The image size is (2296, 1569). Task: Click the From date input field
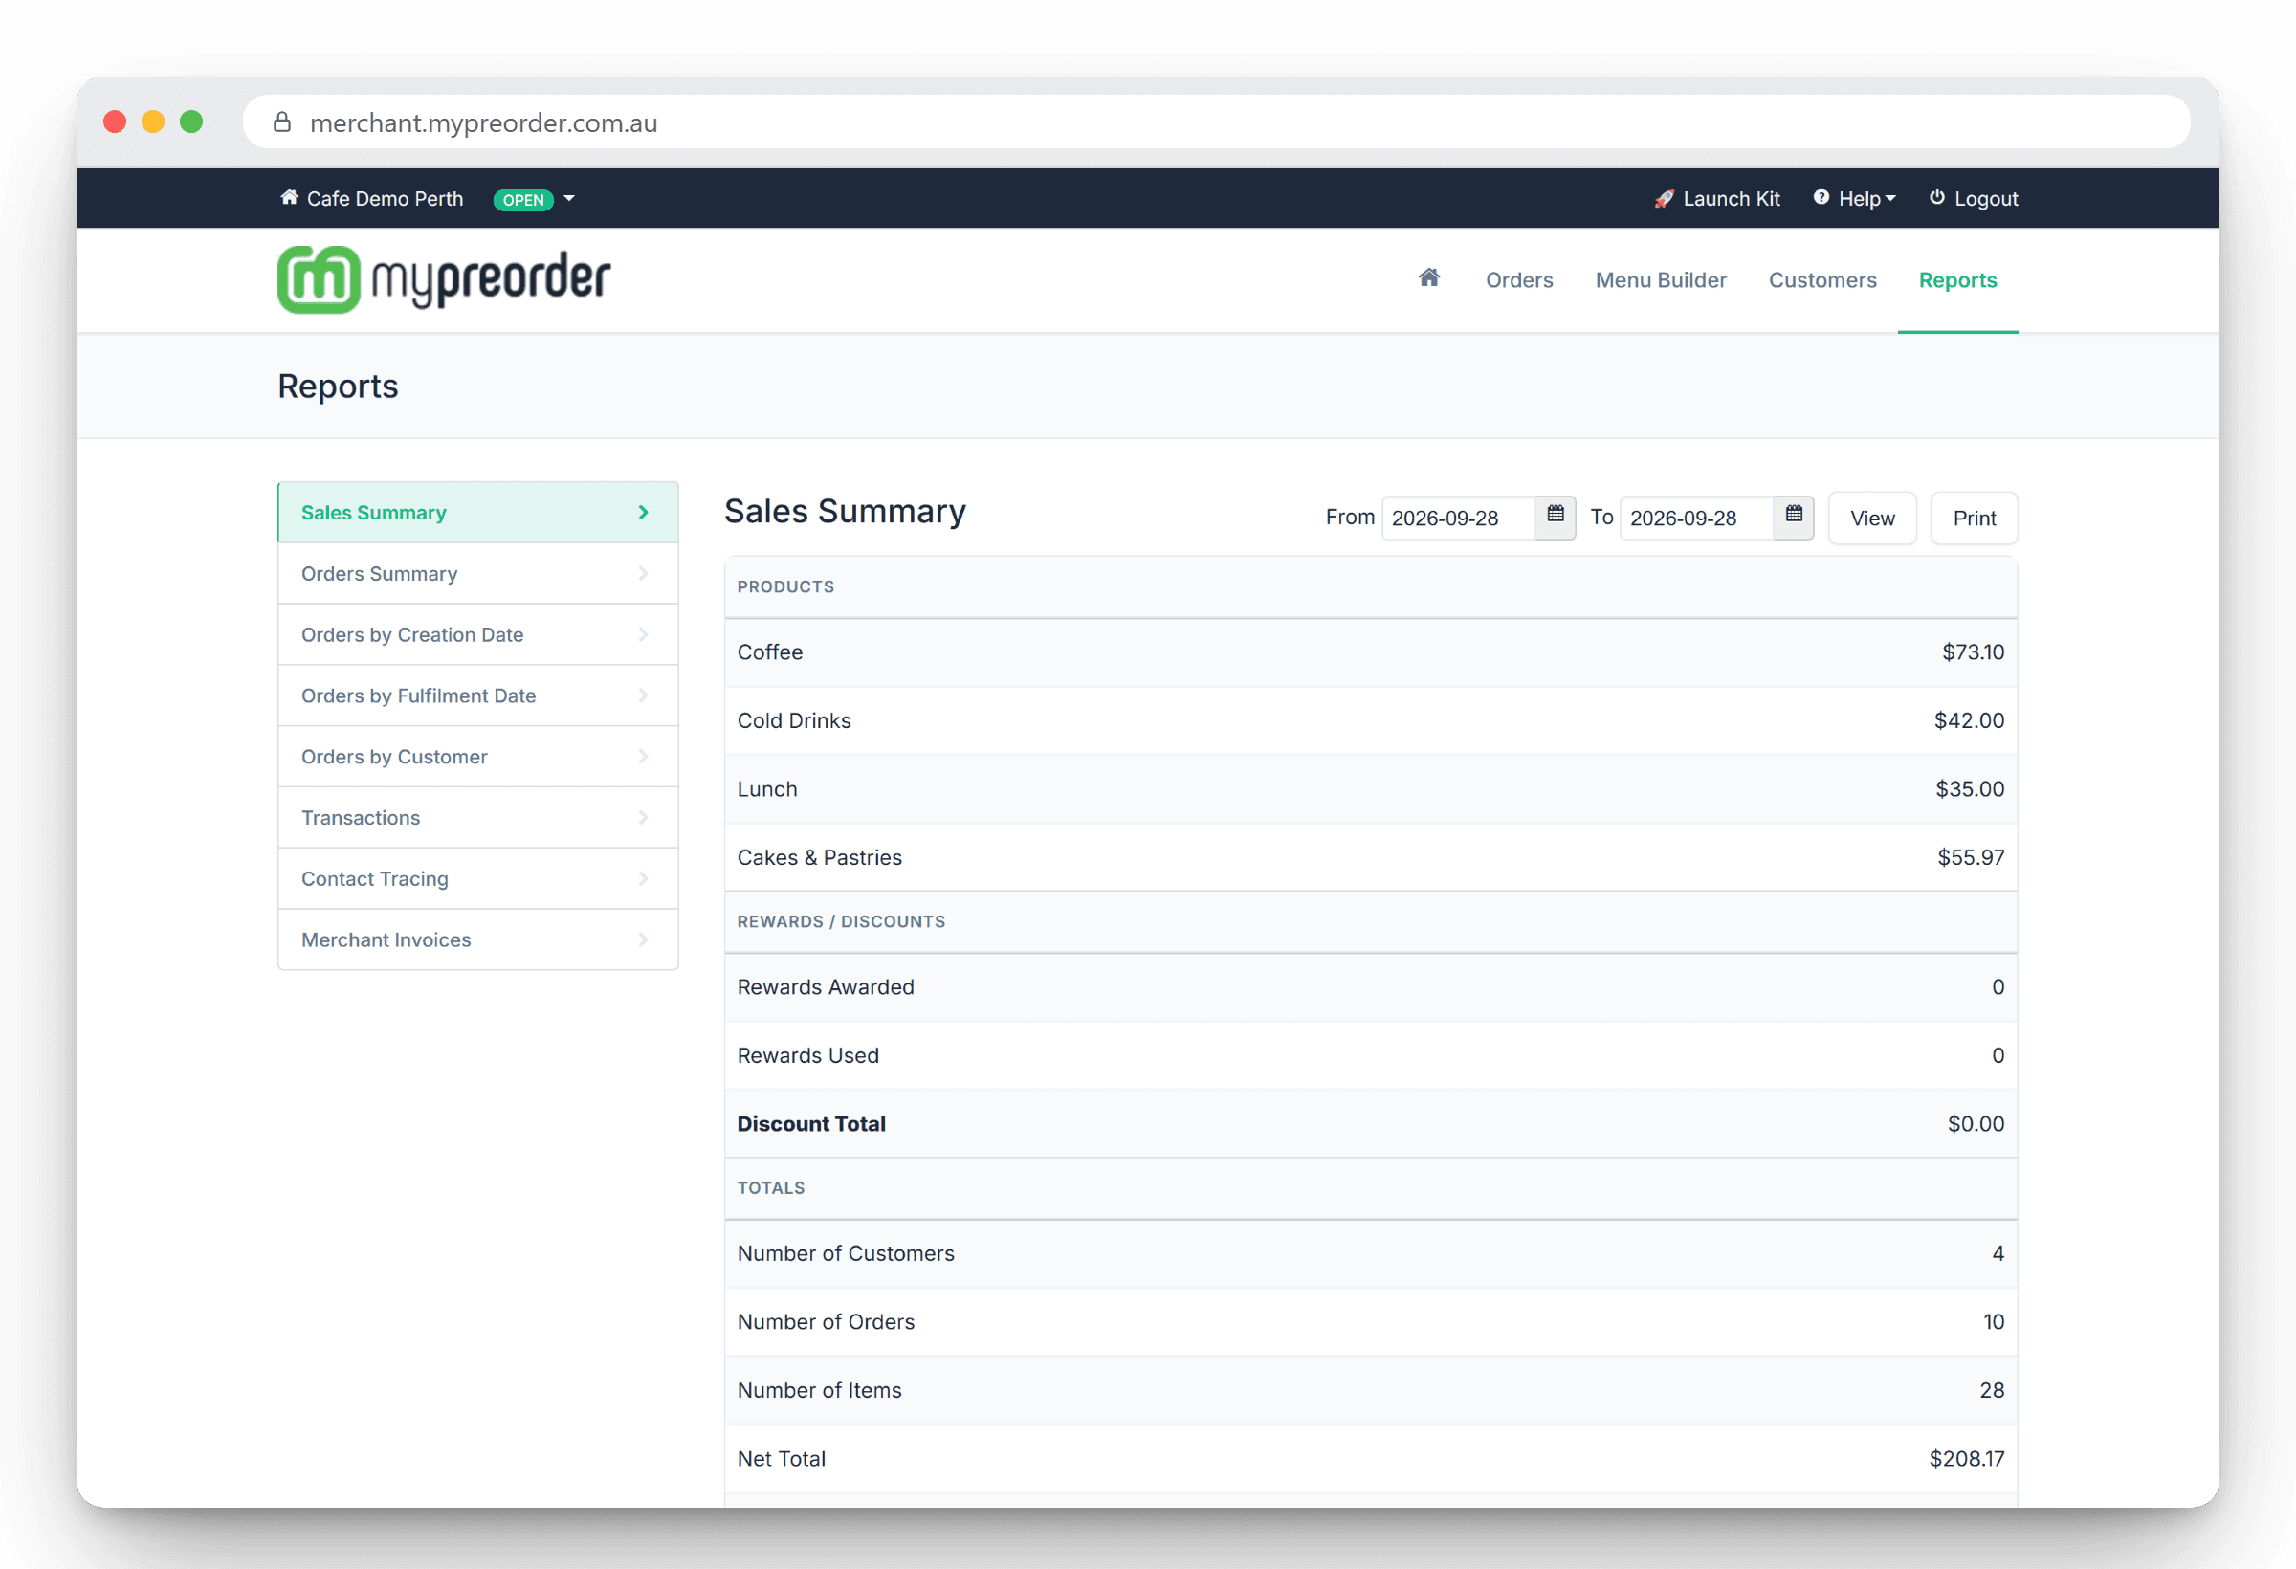tap(1459, 518)
